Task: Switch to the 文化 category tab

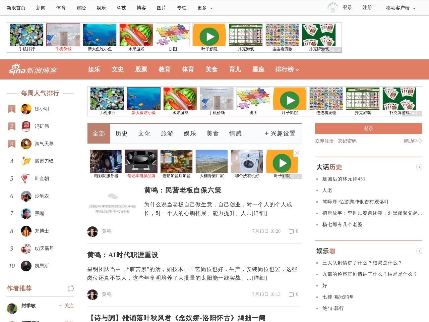Action: pos(144,133)
